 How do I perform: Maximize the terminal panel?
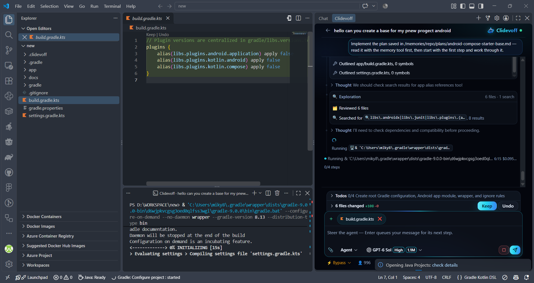tap(298, 193)
